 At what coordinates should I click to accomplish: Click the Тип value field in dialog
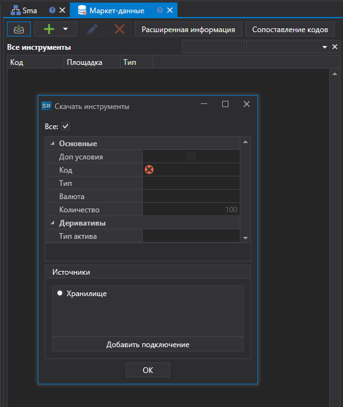[191, 183]
